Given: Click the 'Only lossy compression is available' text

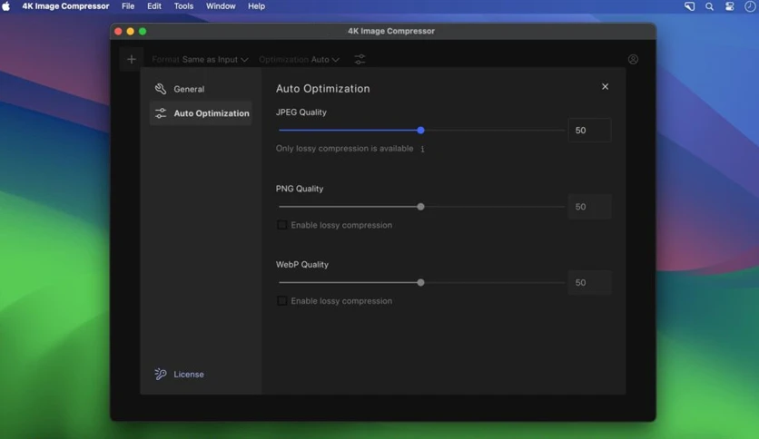Looking at the screenshot, I should (345, 149).
